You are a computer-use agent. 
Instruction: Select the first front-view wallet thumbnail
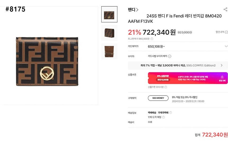[109, 14]
